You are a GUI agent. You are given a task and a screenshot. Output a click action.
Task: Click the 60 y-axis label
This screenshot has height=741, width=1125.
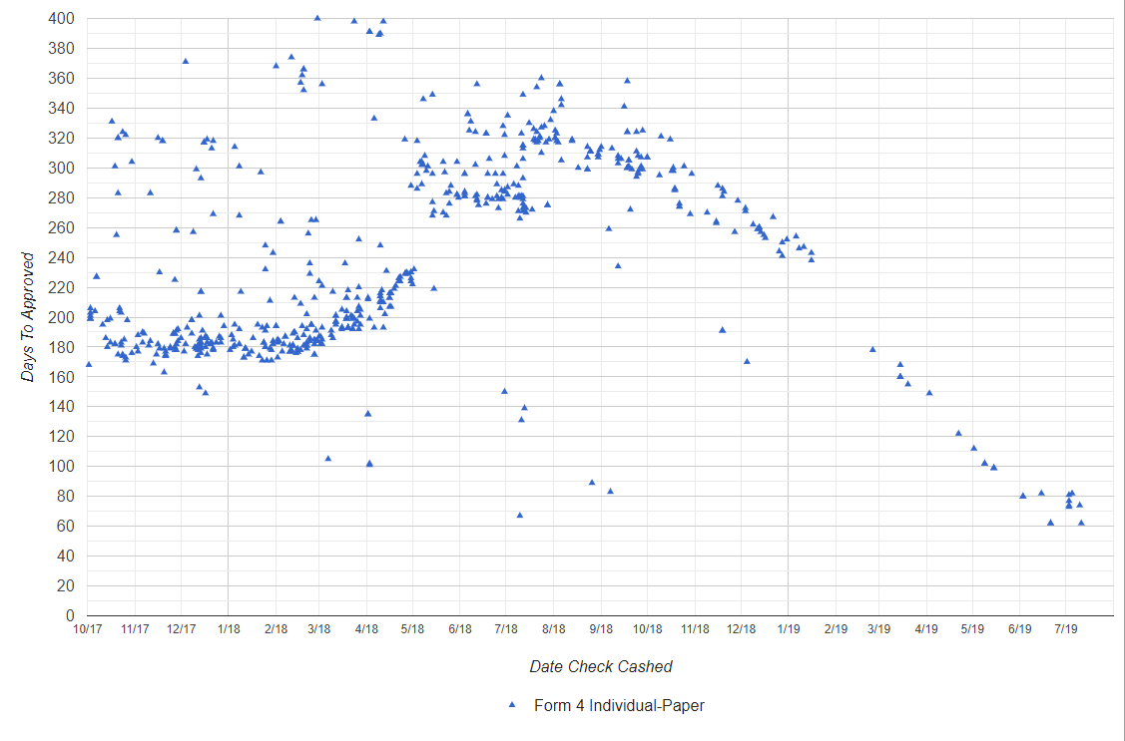click(66, 526)
